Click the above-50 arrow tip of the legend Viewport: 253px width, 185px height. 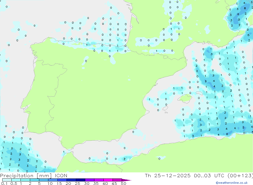tap(126, 180)
